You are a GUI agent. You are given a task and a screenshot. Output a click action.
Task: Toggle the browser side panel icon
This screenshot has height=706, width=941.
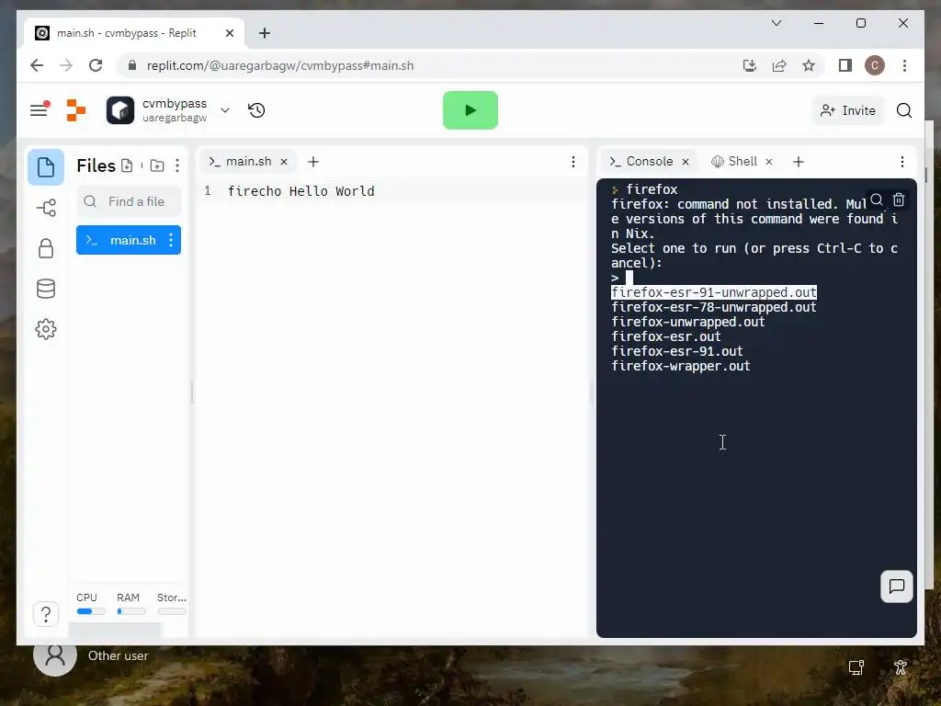click(x=845, y=65)
